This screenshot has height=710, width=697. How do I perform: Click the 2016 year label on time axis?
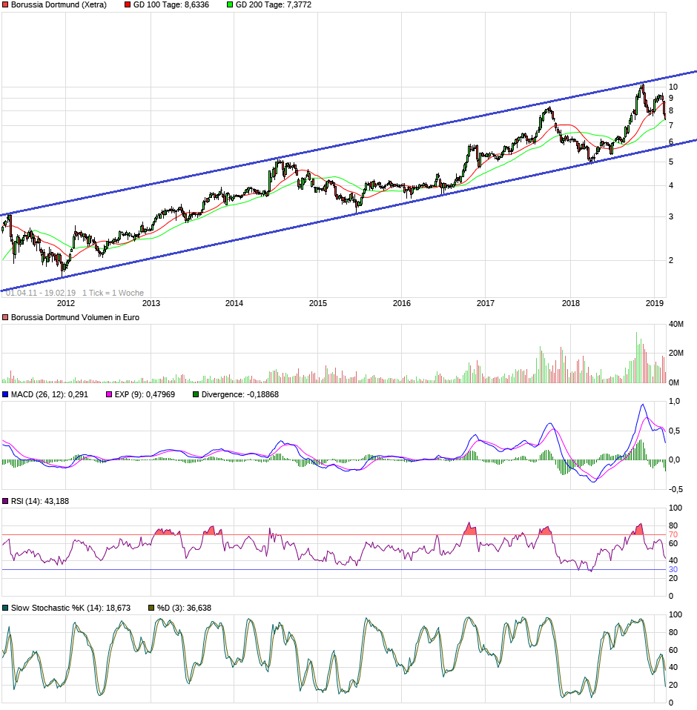(402, 303)
